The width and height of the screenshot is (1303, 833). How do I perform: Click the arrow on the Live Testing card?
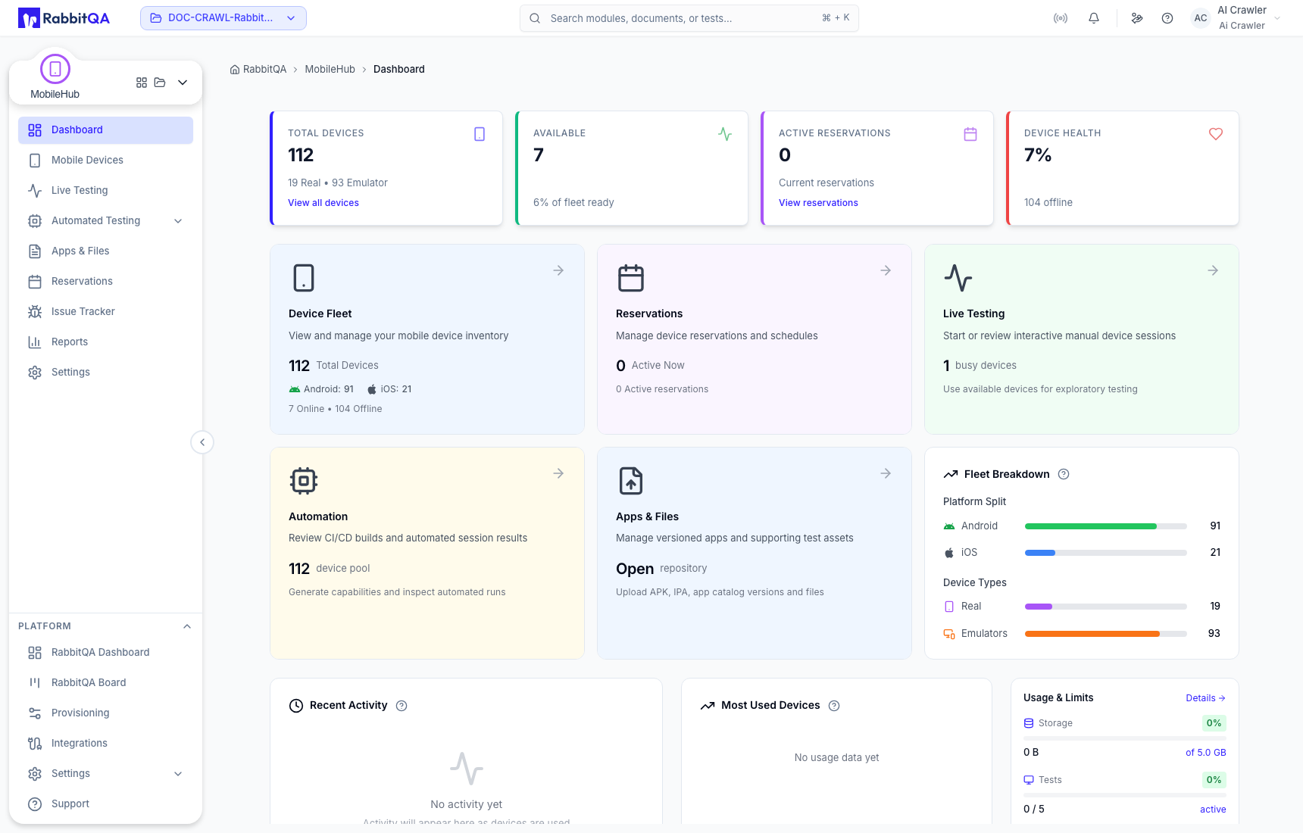(1213, 270)
